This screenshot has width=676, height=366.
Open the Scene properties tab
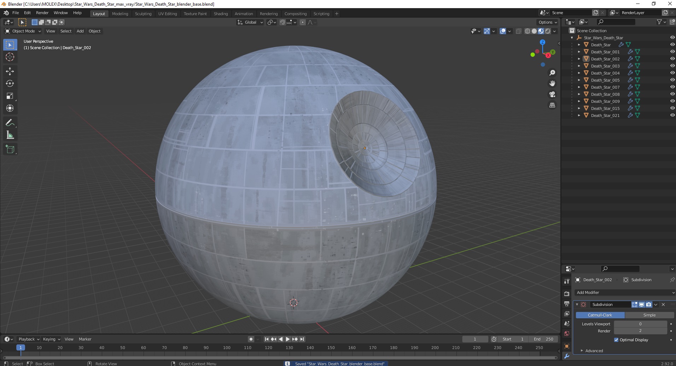(567, 324)
